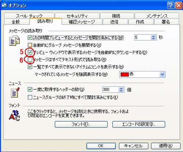
Task: Open the メンテナンス tab
Action: [157, 16]
